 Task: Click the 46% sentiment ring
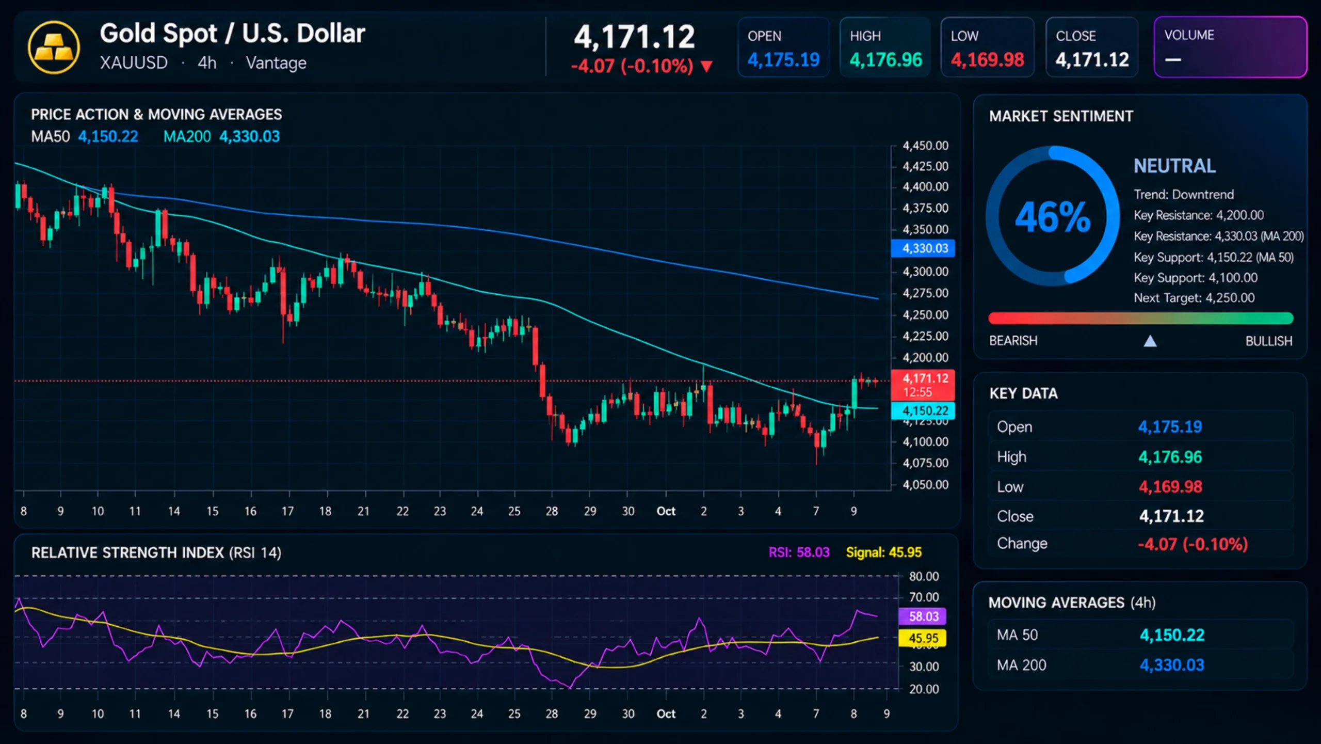1052,216
